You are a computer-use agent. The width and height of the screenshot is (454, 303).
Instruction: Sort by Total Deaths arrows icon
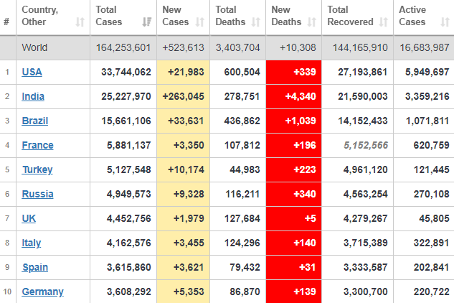[255, 22]
